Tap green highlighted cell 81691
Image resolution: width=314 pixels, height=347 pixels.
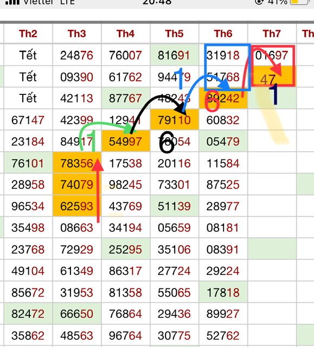pos(175,55)
